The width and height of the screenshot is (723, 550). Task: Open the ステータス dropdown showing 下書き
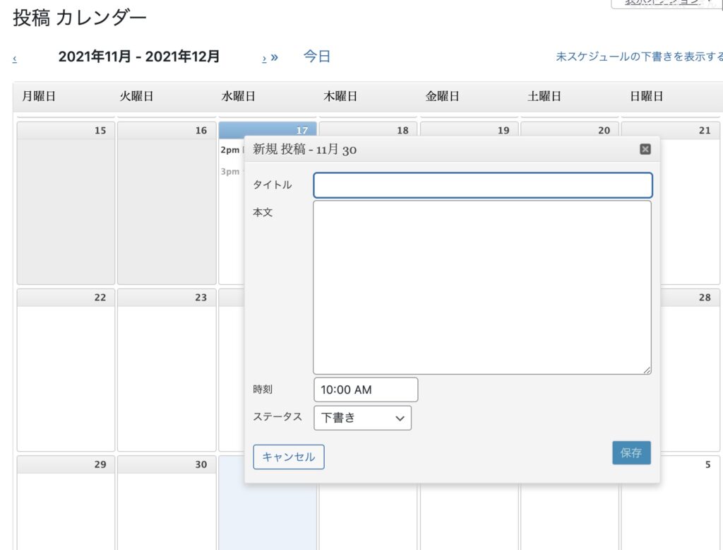click(362, 418)
